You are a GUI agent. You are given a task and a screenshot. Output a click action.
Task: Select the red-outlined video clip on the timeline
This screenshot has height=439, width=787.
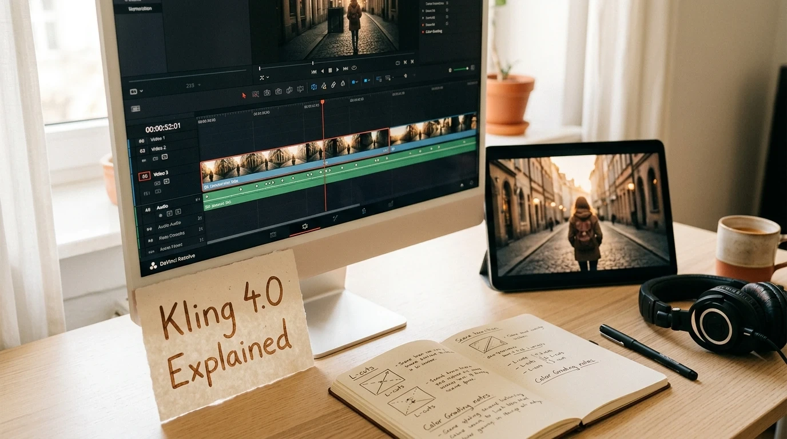click(295, 159)
